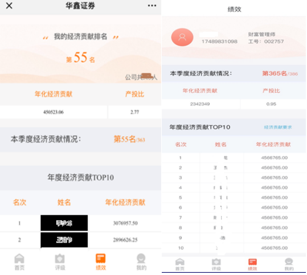Tap the 首页 home icon in left screen
The height and width of the screenshot is (275, 307).
[19, 262]
